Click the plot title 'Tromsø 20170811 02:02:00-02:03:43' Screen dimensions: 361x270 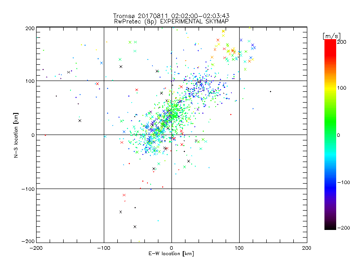click(171, 16)
